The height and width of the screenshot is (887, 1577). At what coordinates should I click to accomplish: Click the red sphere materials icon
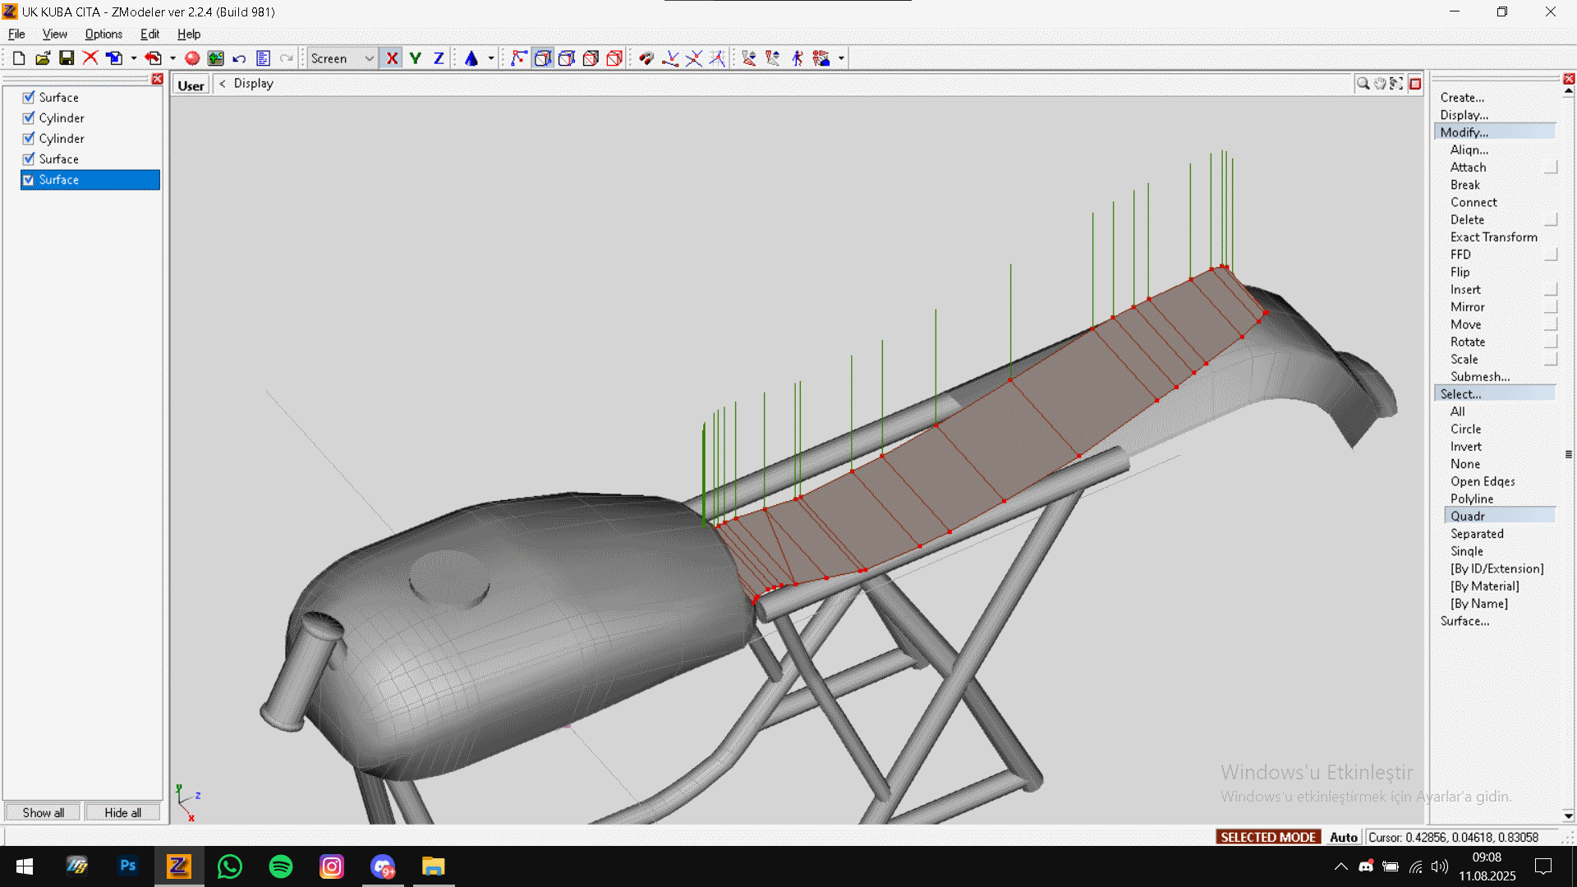click(192, 58)
